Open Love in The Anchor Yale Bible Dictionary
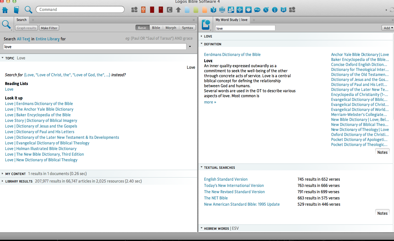Viewport: 394px width, 241px height. pyautogui.click(x=39, y=109)
